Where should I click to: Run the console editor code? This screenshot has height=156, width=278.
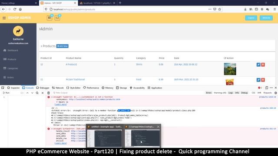[x=6, y=93]
